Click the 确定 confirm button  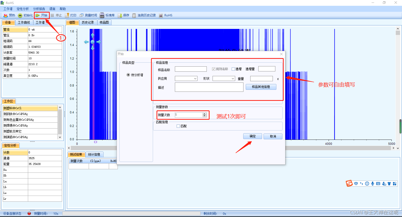253,136
